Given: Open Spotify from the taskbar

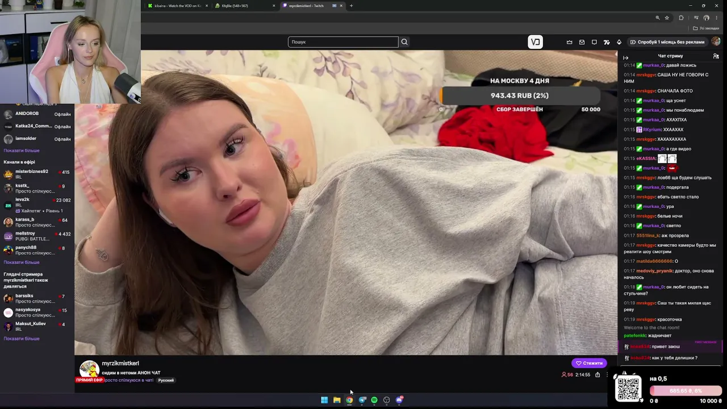Looking at the screenshot, I should (374, 400).
